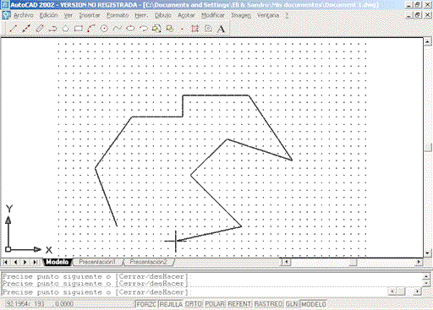This screenshot has width=433, height=310.
Task: Select the Hatch tool icon
Action: pos(195,29)
